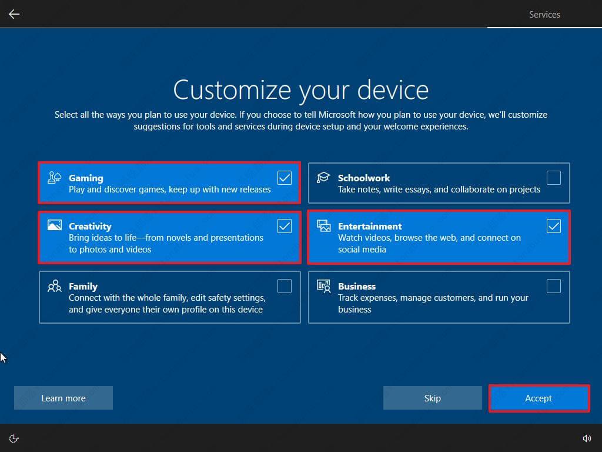Click the volume icon
The image size is (602, 452).
point(587,438)
